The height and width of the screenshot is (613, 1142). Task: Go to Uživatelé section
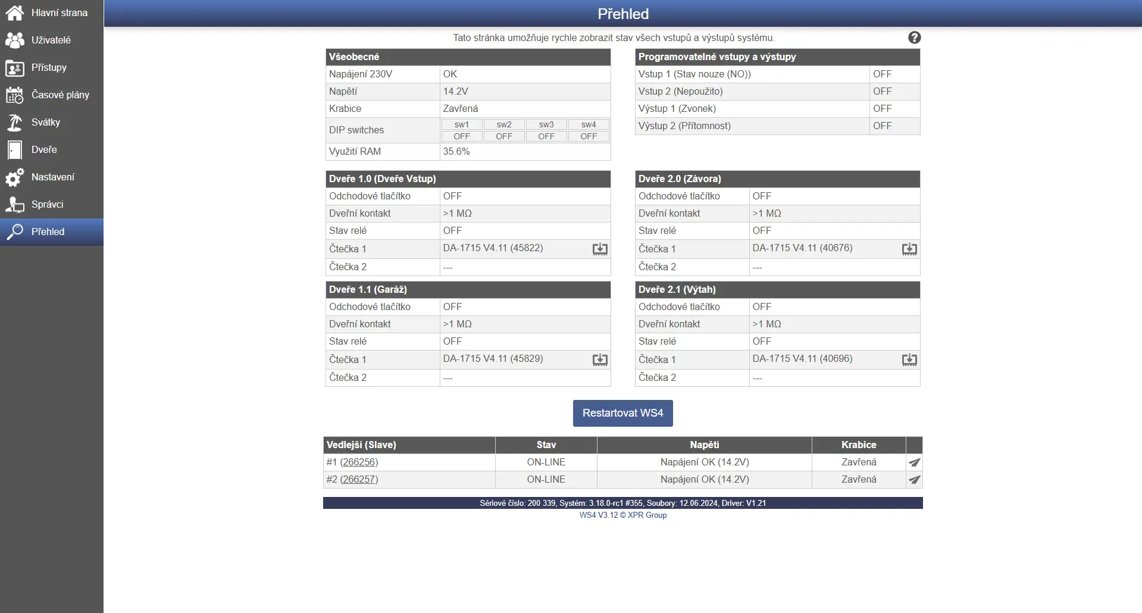pyautogui.click(x=52, y=40)
